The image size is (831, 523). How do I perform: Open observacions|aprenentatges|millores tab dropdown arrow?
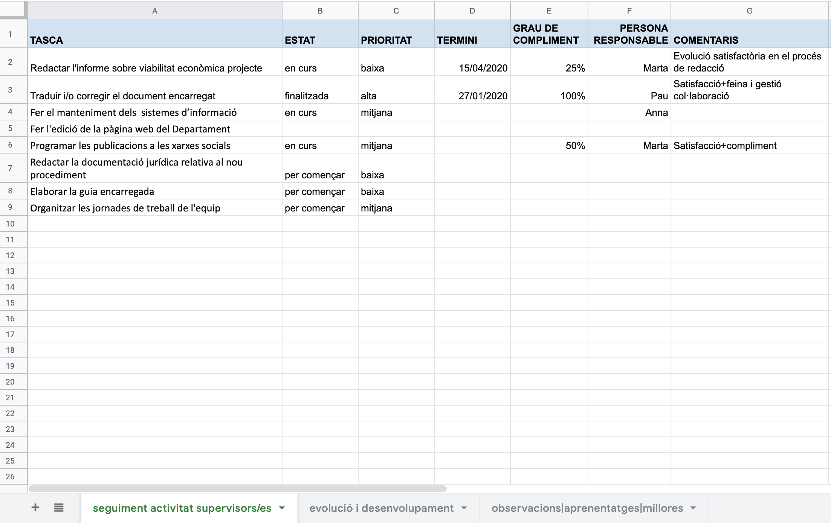[693, 508]
